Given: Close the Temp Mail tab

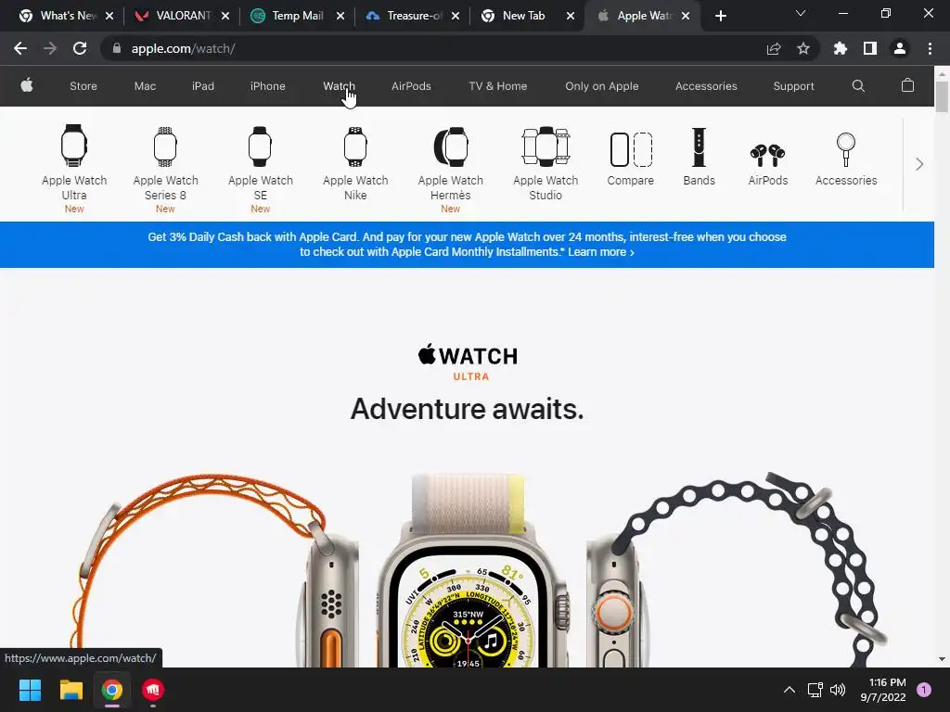Looking at the screenshot, I should coord(340,16).
